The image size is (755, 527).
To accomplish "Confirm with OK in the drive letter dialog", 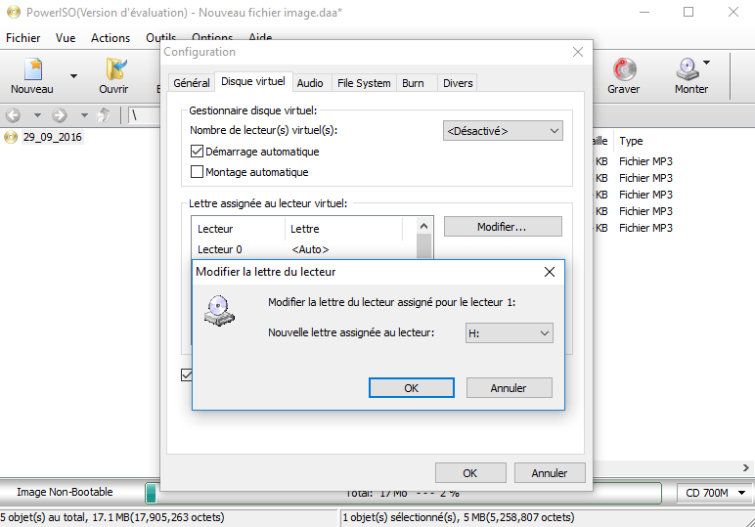I will [x=411, y=388].
